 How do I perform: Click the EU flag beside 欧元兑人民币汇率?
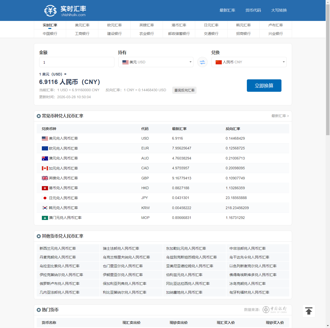click(44, 148)
